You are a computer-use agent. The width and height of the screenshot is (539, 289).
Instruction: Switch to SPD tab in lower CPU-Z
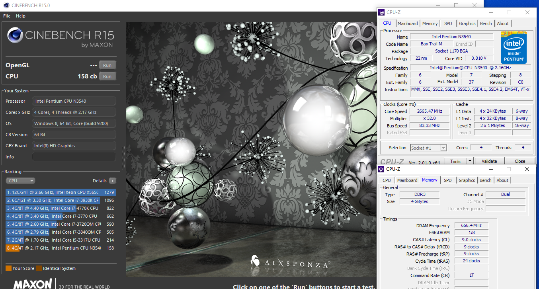[x=448, y=180]
